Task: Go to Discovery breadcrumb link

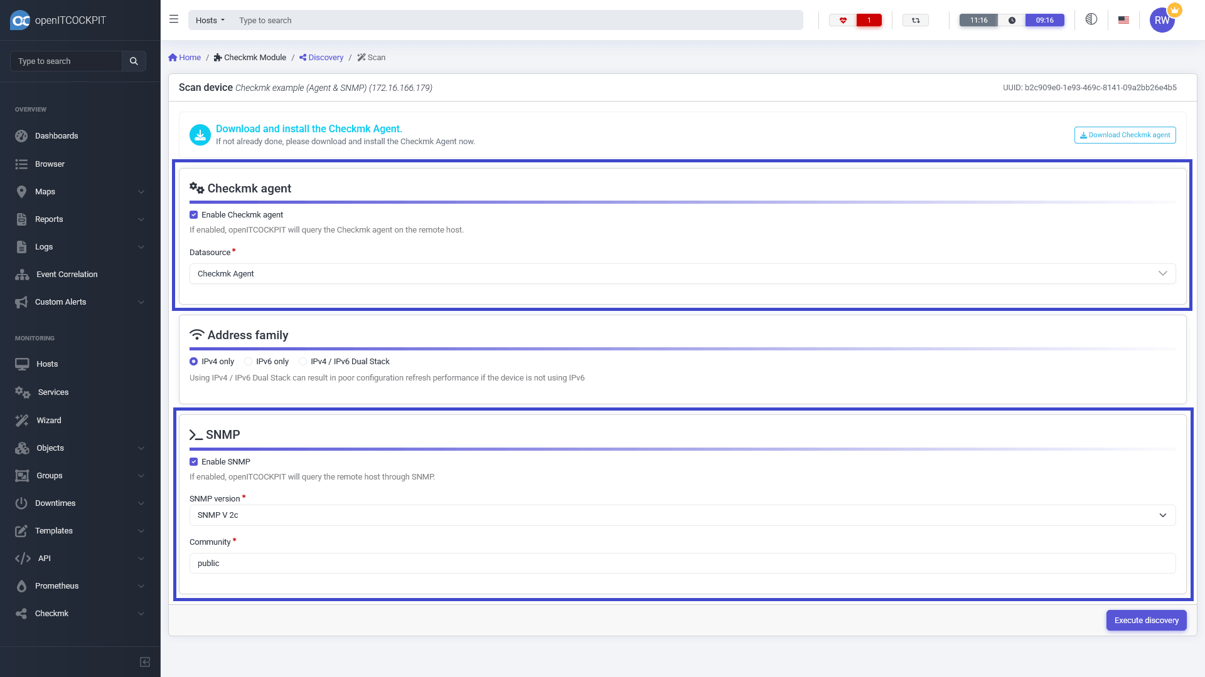Action: (x=321, y=57)
